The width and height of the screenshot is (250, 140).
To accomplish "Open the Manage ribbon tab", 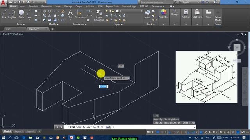I will point(68,6).
